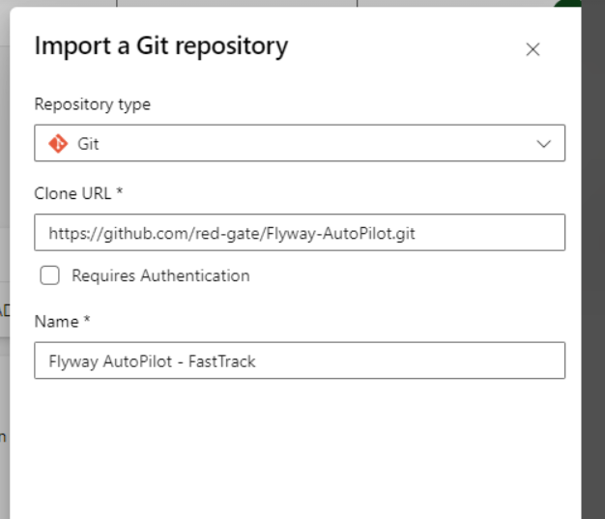The width and height of the screenshot is (605, 519).
Task: Close the Import a Git repository dialog
Action: (x=533, y=49)
